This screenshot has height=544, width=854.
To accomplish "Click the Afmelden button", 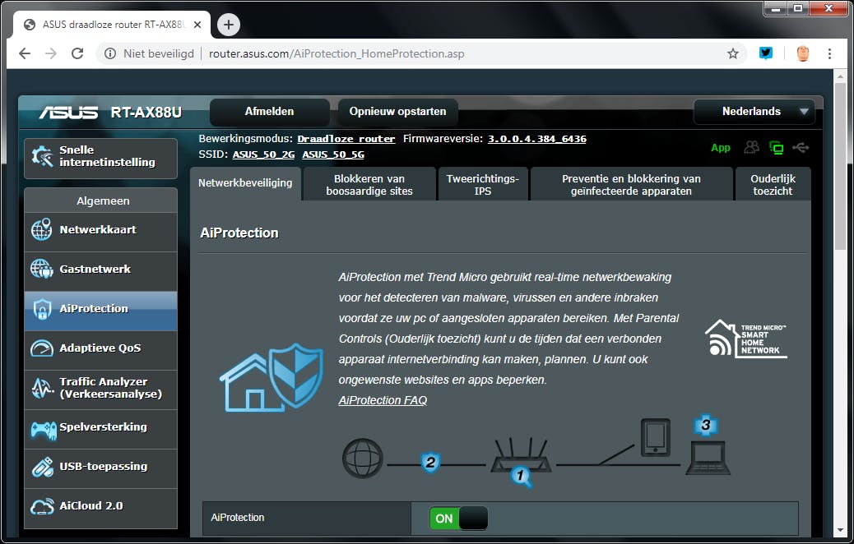I will coord(269,112).
